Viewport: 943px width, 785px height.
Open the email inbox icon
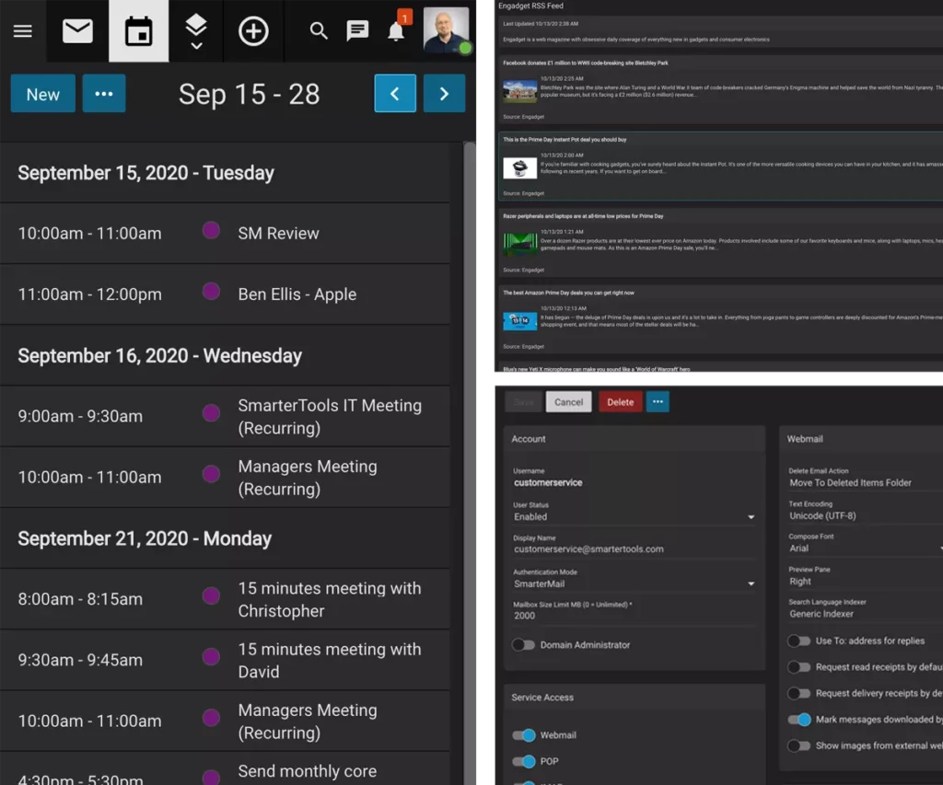coord(77,31)
